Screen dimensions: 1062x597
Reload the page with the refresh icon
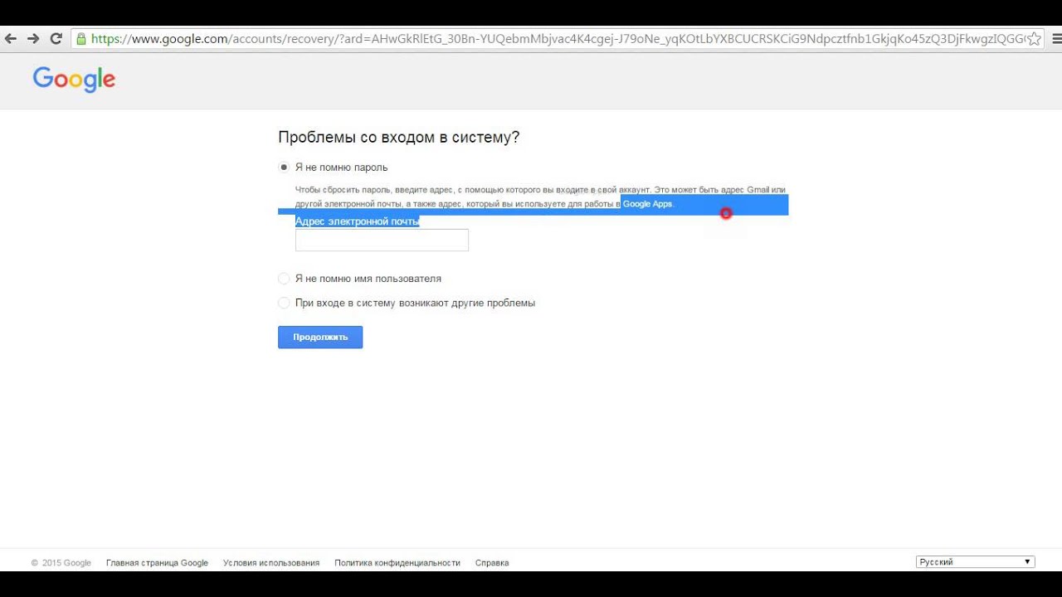tap(56, 38)
